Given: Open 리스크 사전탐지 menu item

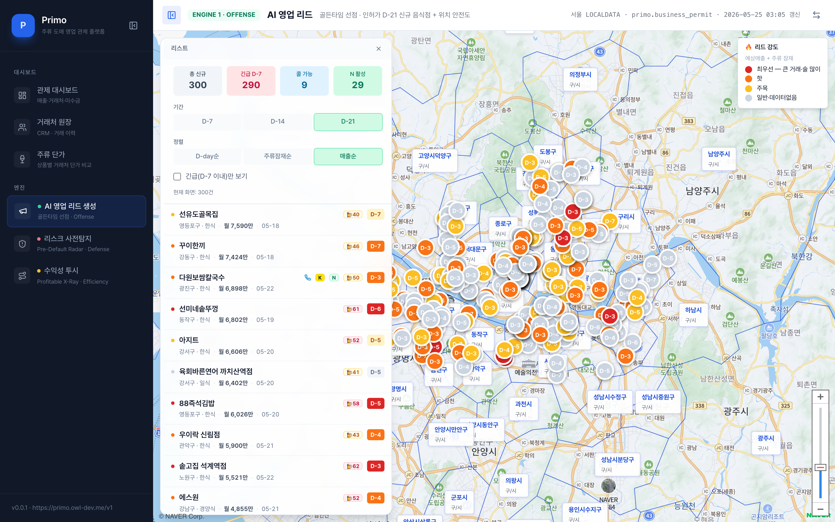Looking at the screenshot, I should coord(76,244).
